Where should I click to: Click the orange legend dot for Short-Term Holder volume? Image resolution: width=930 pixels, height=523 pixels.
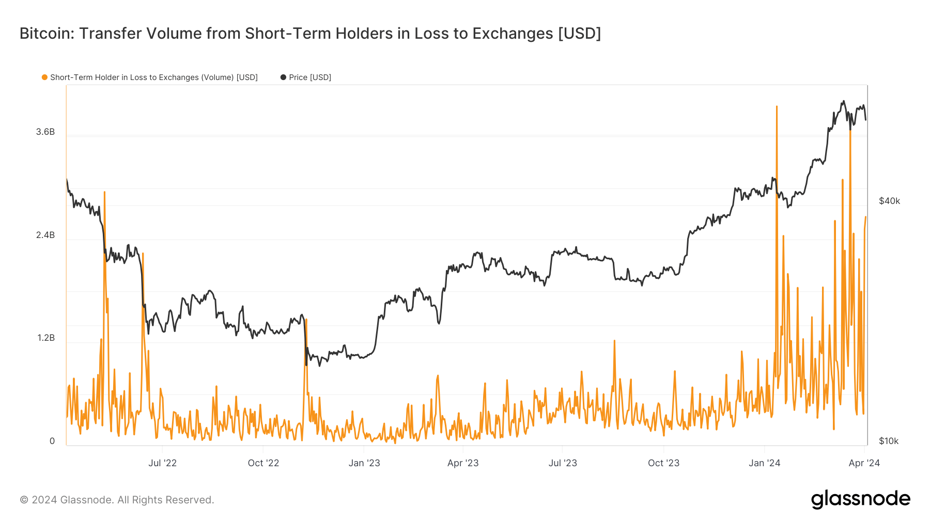tap(44, 77)
